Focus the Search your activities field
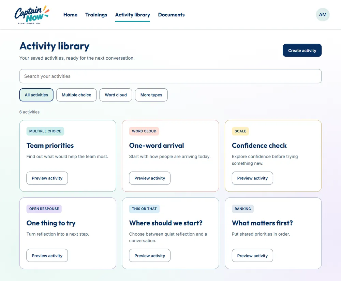341x281 pixels. coord(170,76)
